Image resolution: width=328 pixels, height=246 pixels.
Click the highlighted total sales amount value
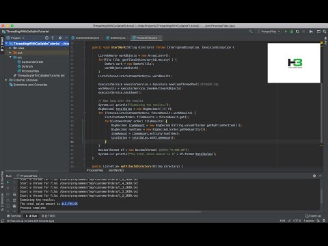click(x=70, y=204)
